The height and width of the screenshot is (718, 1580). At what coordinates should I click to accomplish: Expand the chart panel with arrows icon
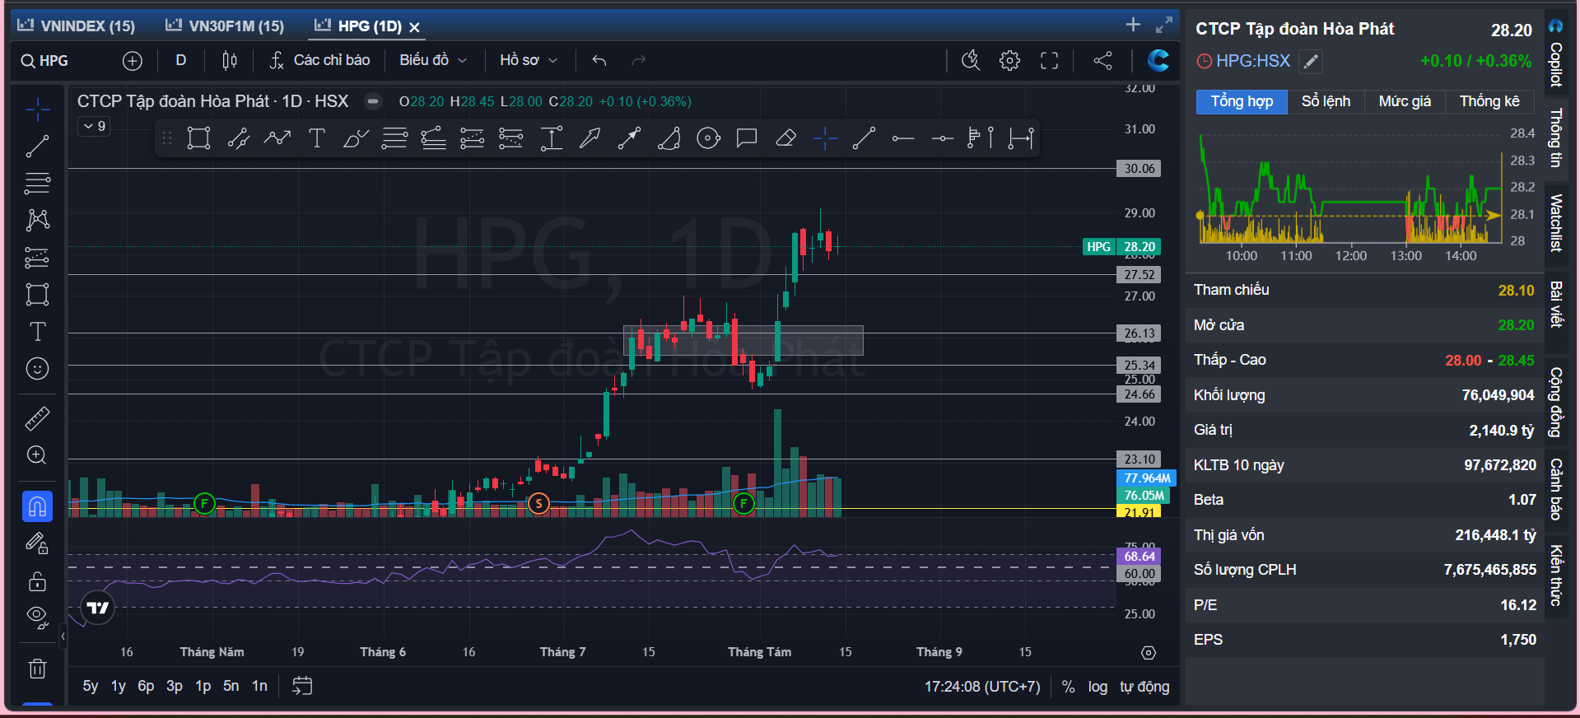(x=1163, y=25)
